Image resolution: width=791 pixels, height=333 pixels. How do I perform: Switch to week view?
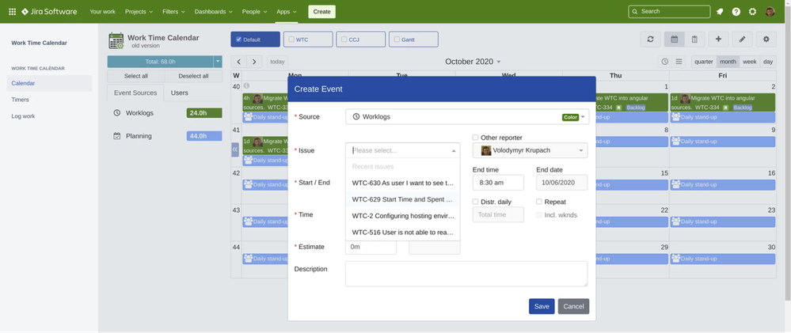click(x=750, y=62)
